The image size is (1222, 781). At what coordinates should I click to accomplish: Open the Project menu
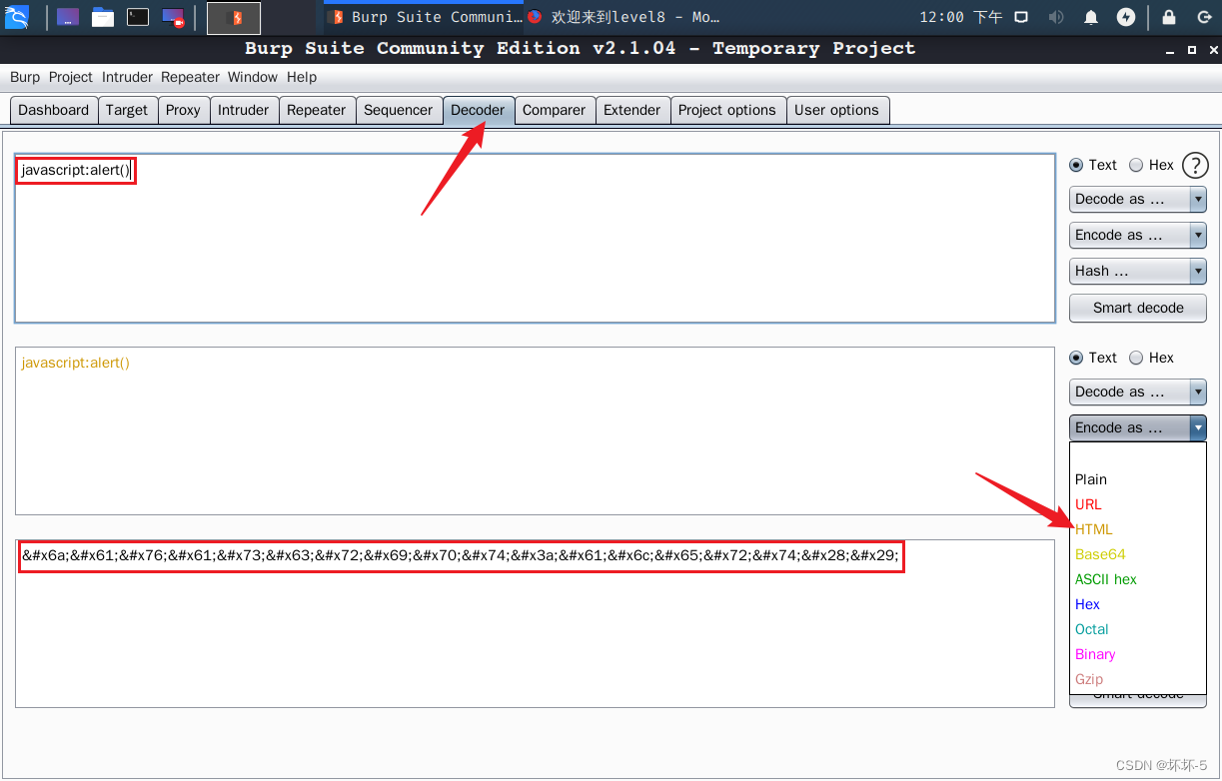tap(71, 77)
